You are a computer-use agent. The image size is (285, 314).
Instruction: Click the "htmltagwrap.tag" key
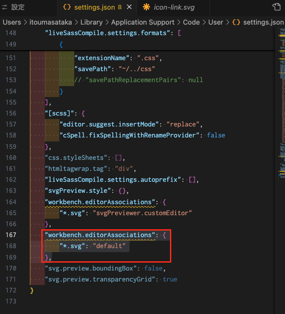76,169
